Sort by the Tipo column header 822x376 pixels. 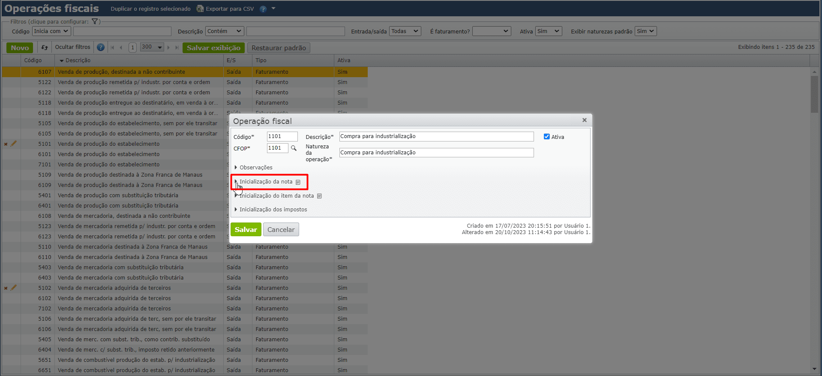293,60
